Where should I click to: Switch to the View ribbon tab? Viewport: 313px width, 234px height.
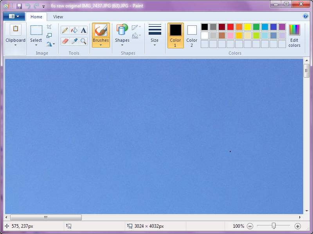58,17
